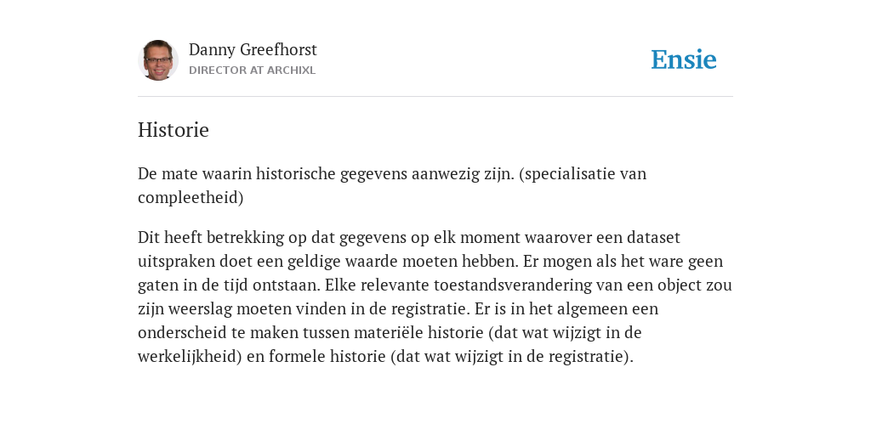Click the word werkelijkheid in last line
The height and width of the screenshot is (435, 871).
[187, 357]
